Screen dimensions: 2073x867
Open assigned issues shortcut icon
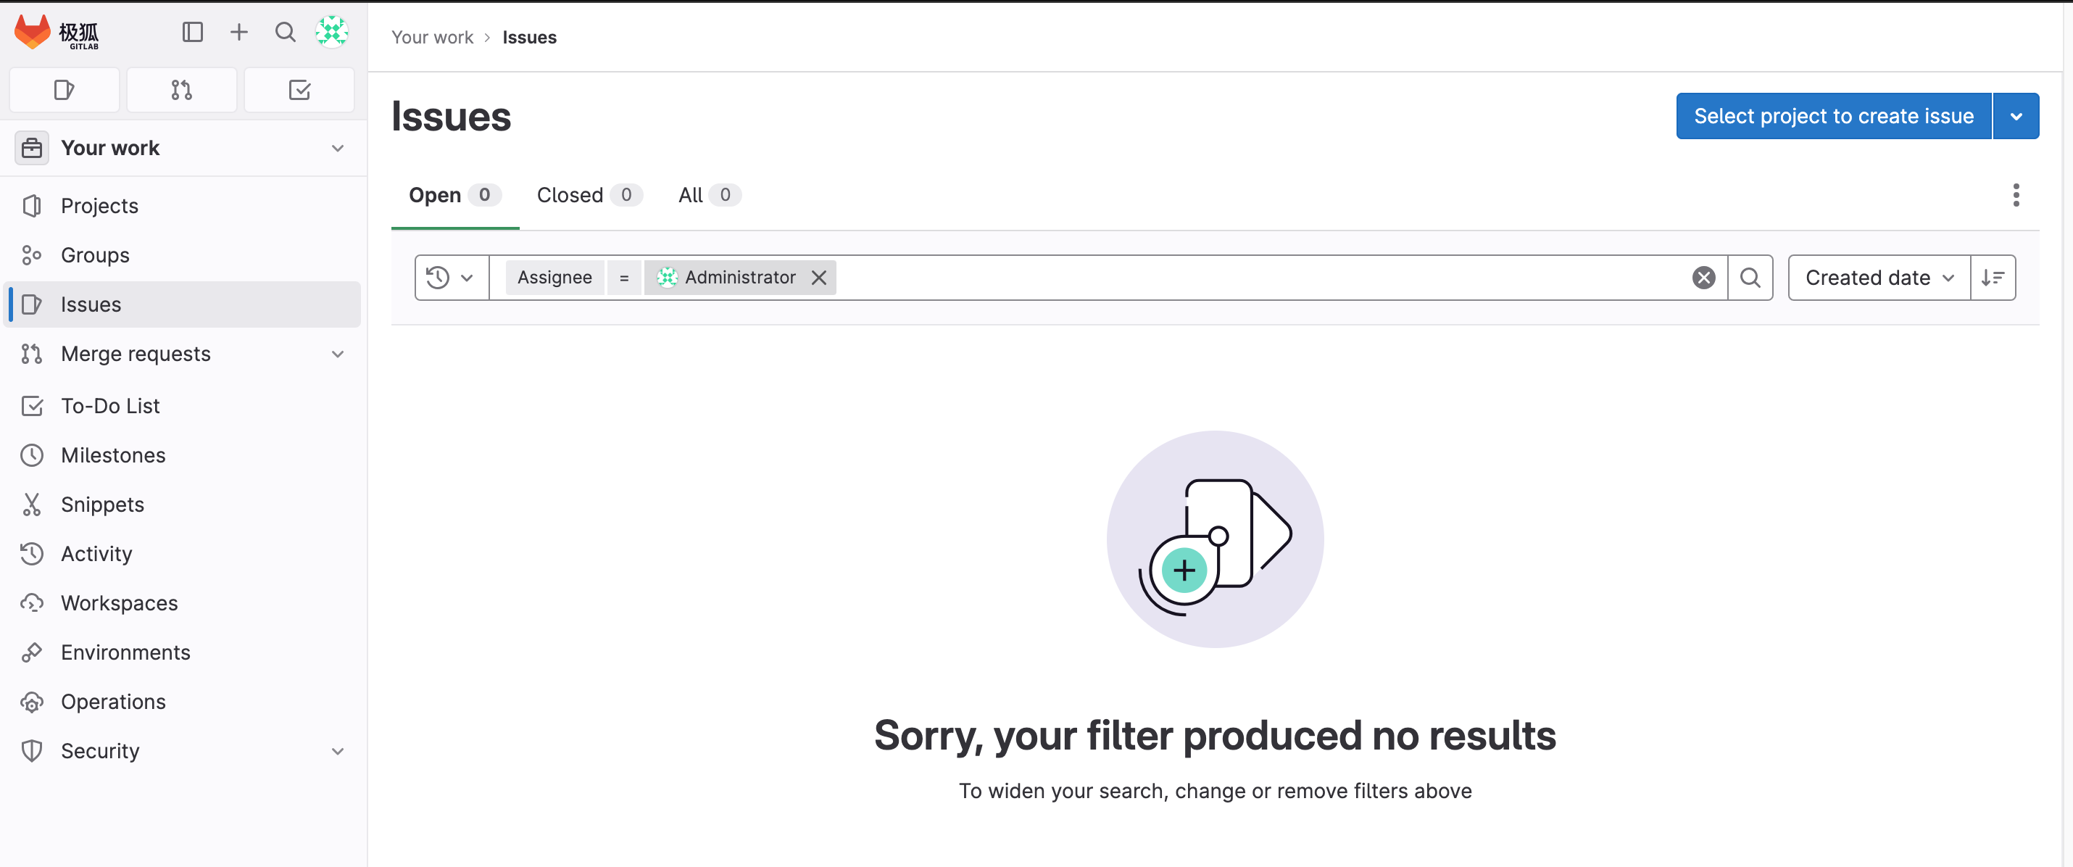[65, 90]
